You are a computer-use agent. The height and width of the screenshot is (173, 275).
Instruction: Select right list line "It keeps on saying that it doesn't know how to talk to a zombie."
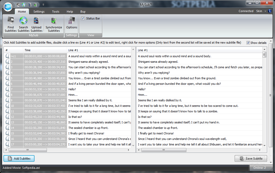(178, 111)
